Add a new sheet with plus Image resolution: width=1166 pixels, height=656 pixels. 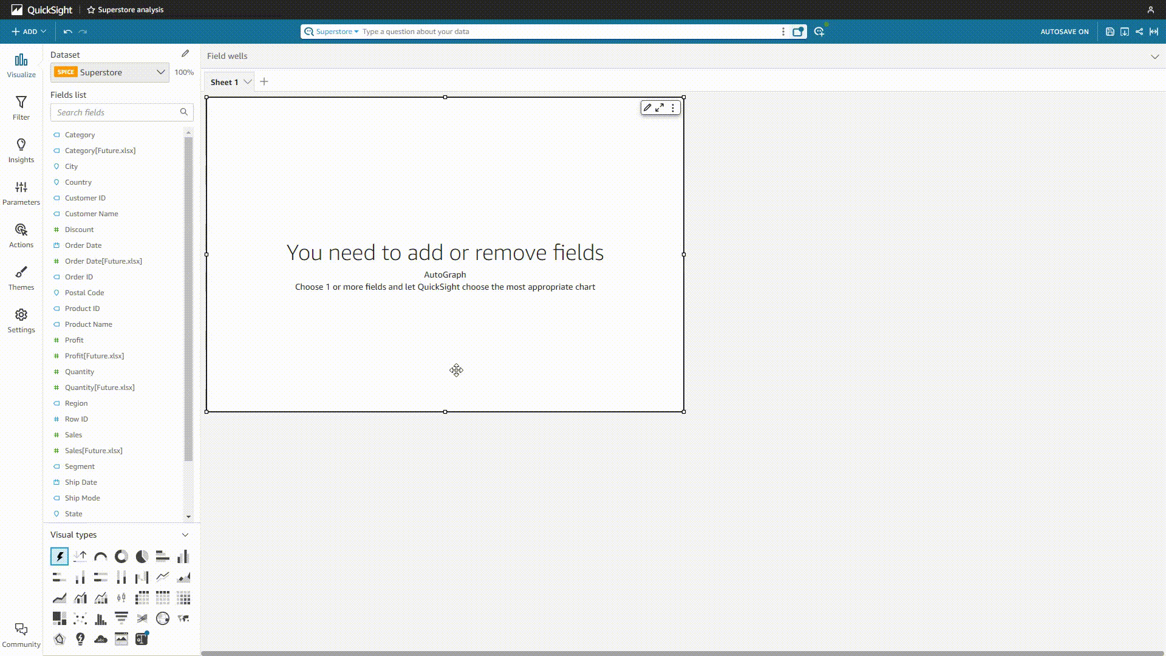(264, 82)
